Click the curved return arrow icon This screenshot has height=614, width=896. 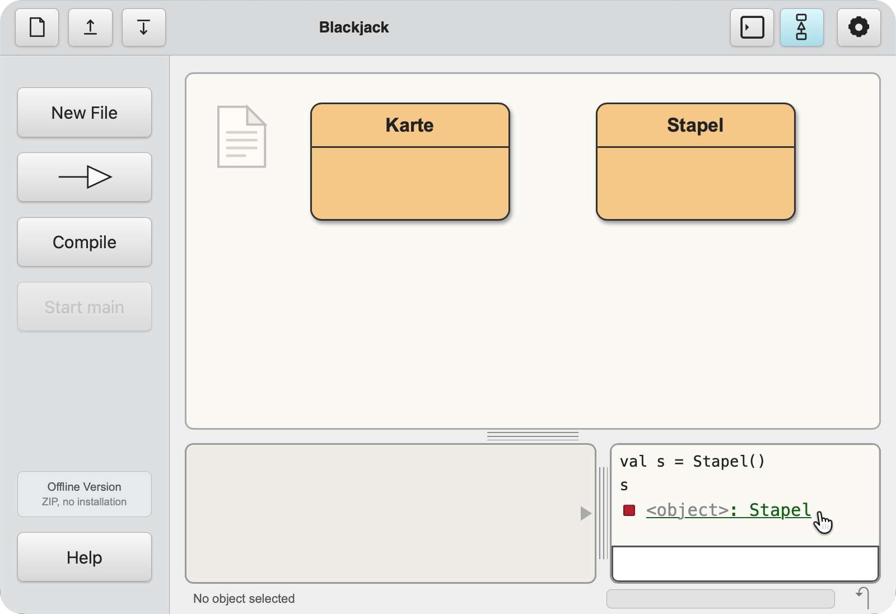coord(863,598)
